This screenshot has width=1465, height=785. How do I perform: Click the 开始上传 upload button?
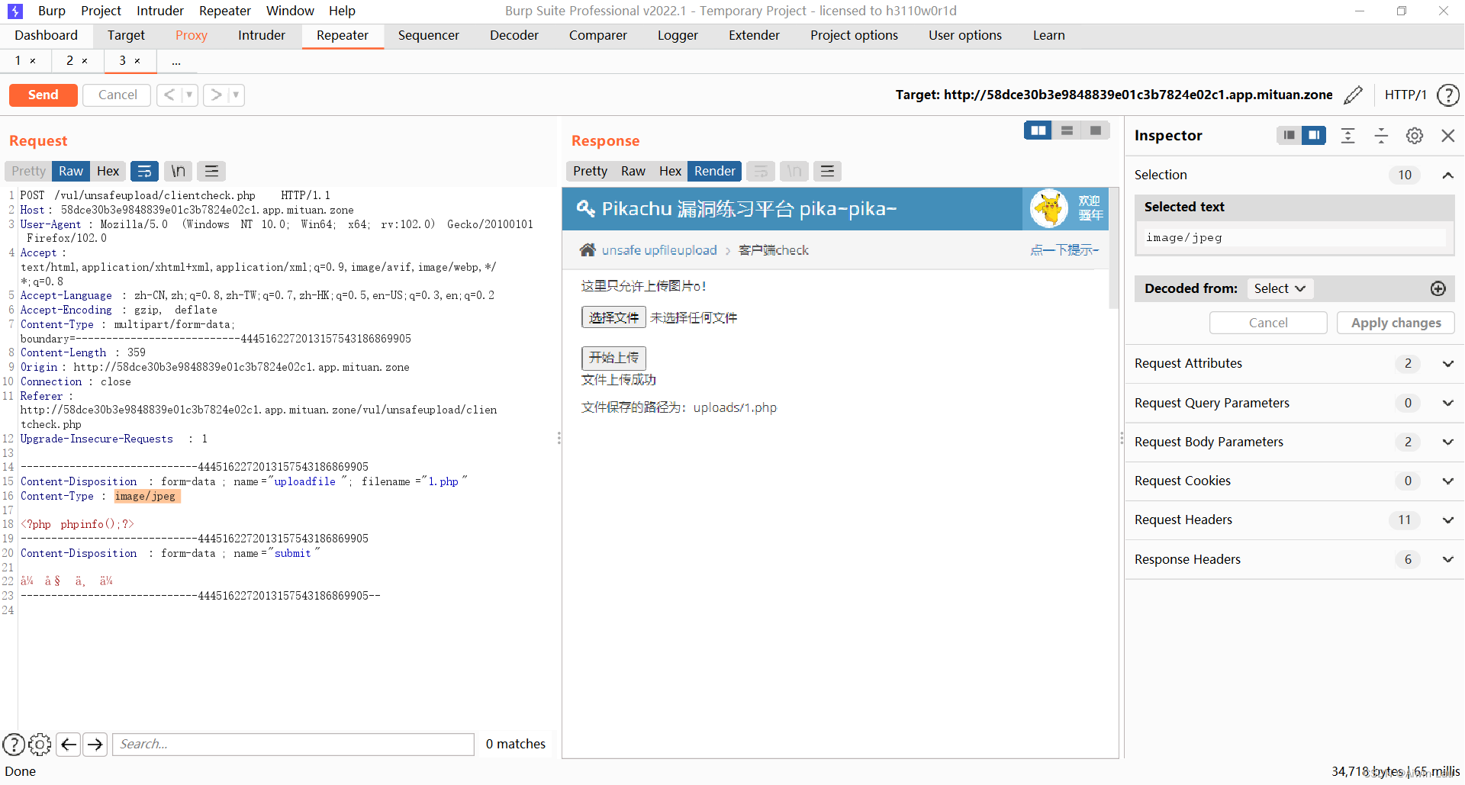[613, 357]
